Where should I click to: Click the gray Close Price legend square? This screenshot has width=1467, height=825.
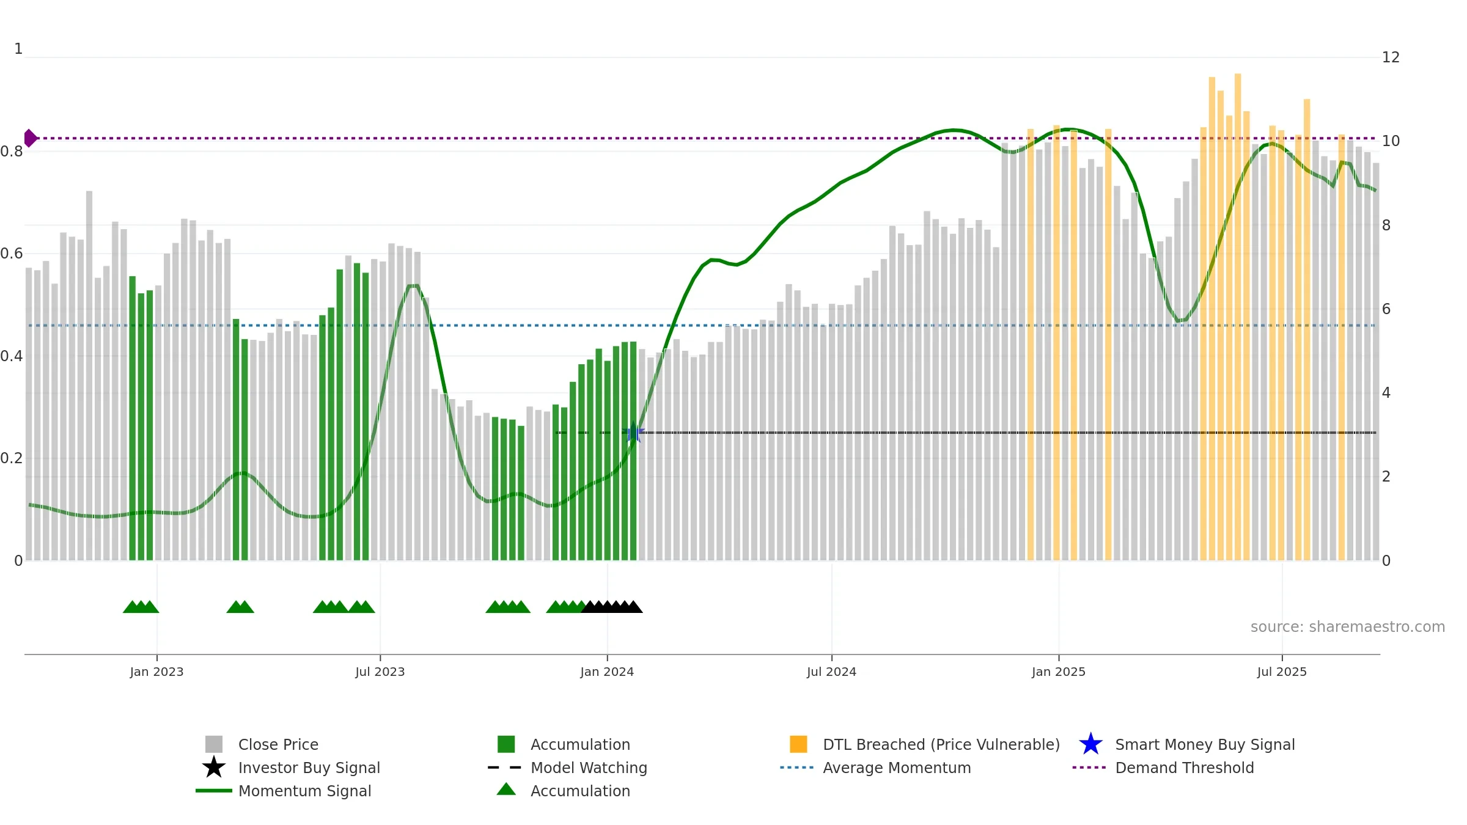click(214, 744)
